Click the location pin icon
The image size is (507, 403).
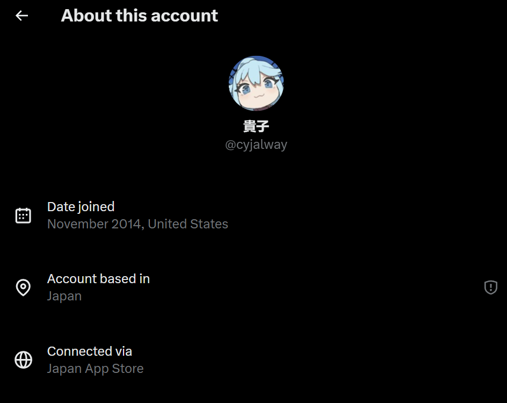(x=23, y=287)
